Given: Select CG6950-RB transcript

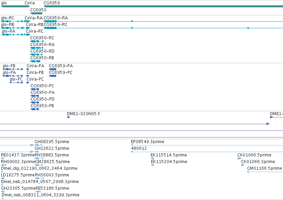Looking at the screenshot, I should coord(35,61).
